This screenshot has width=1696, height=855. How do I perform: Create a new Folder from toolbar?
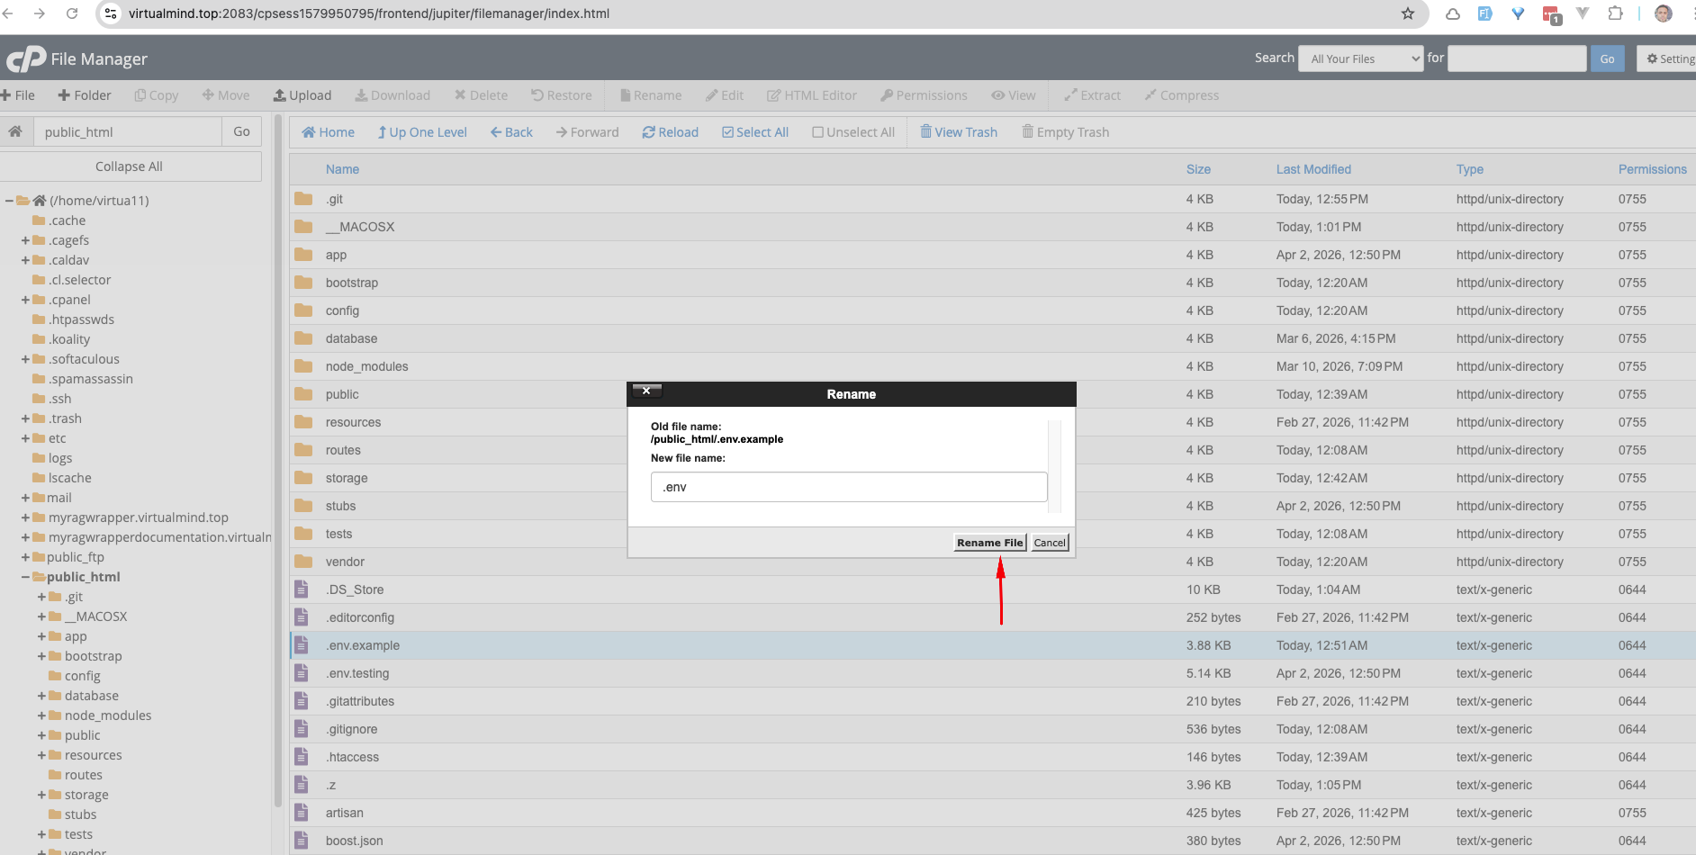click(x=85, y=95)
